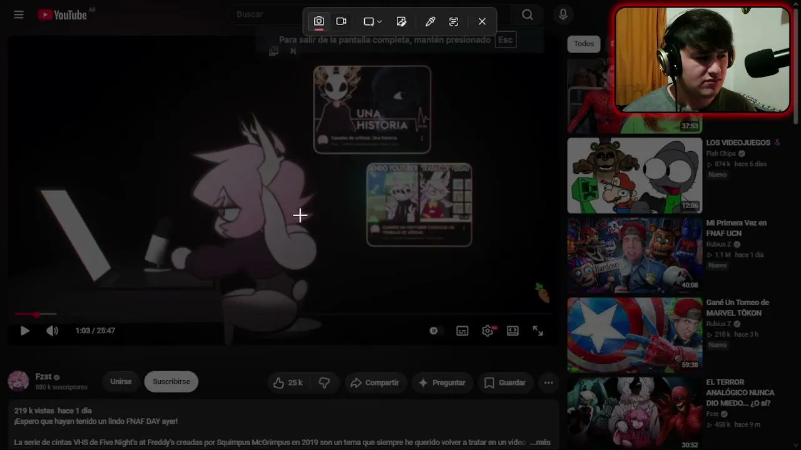Open the Siendo Youtuber trabajo end card
The image size is (801, 450).
[x=419, y=204]
